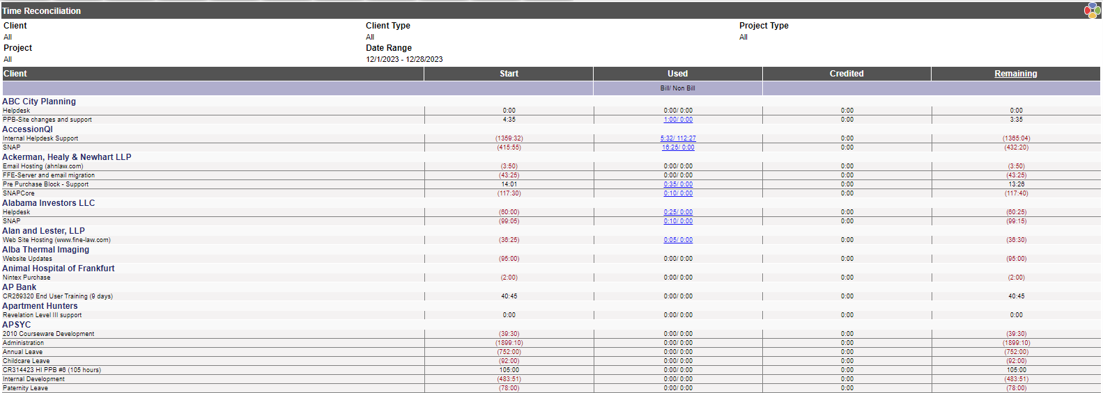Open the 0:05/ 0:00 Web Site Hosting link

point(678,240)
